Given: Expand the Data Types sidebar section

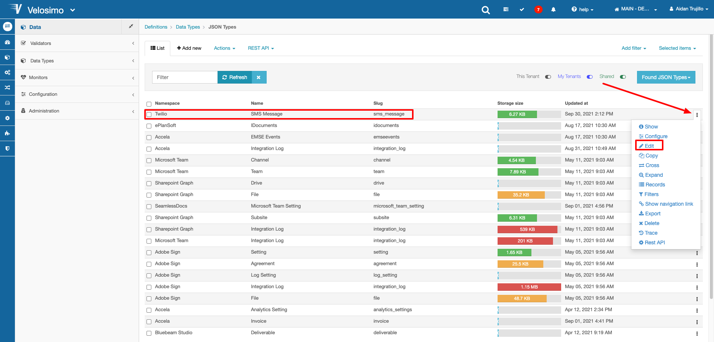Looking at the screenshot, I should tap(77, 61).
